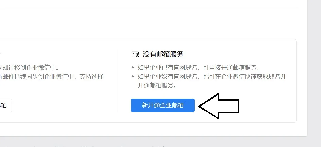This screenshot has height=147, width=321.
Task: Click text 新邮件持续同步到企业微信中，支持选择
Action: point(51,77)
